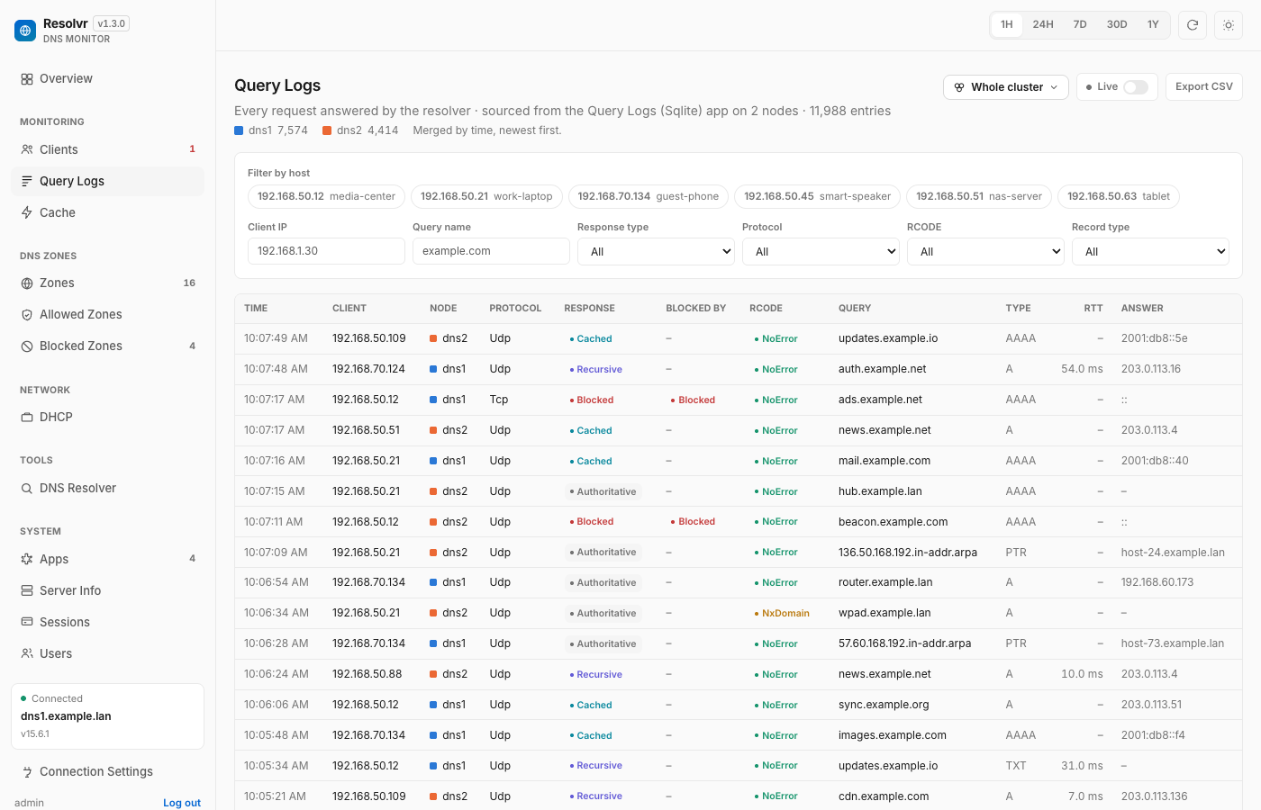Click the Sessions card icon
The height and width of the screenshot is (810, 1261).
pos(27,622)
